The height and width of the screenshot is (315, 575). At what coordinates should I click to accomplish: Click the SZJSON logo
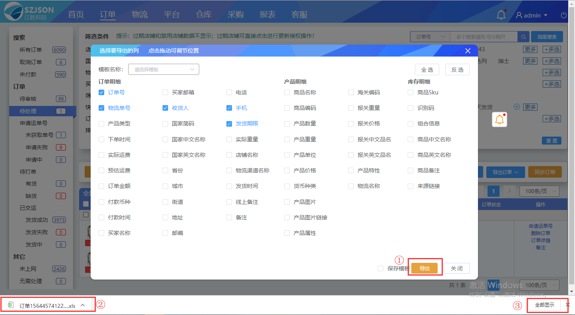tap(28, 12)
